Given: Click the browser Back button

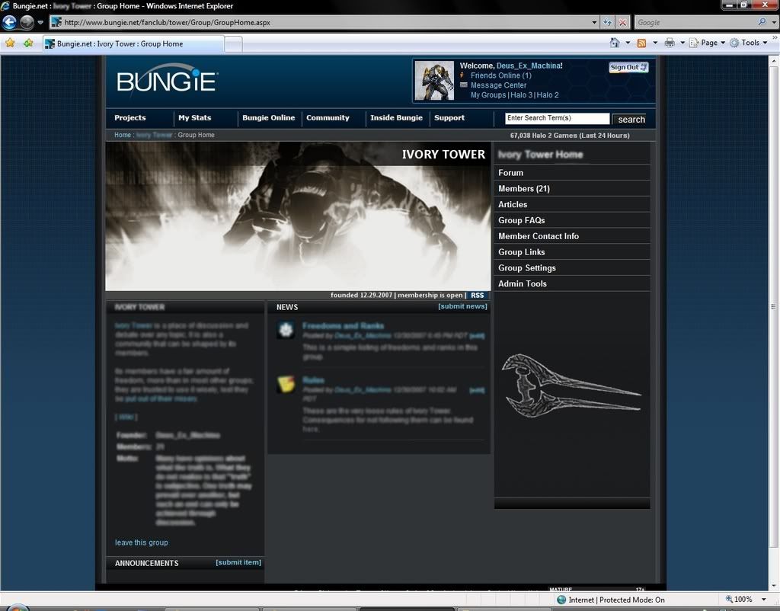Looking at the screenshot, I should (10, 22).
